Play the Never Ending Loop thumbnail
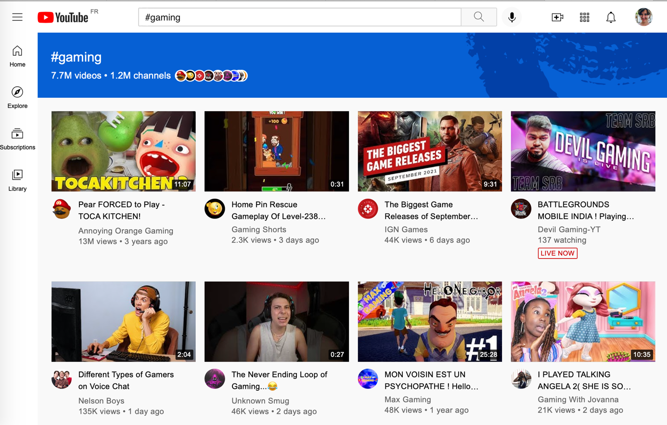667x425 pixels. pos(277,322)
